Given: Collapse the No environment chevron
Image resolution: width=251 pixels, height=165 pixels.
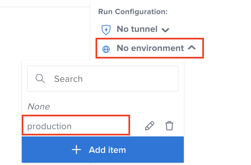Looking at the screenshot, I should [191, 48].
